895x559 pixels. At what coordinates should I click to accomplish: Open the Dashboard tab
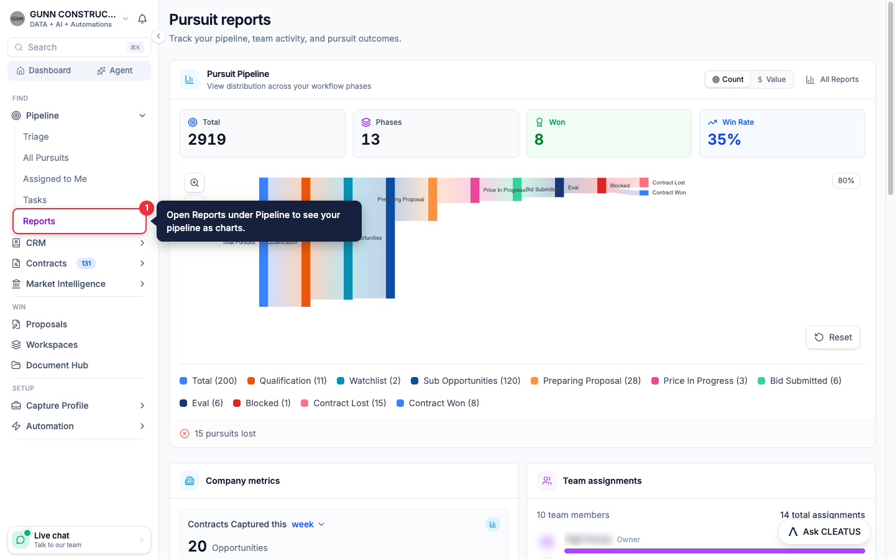pos(44,71)
